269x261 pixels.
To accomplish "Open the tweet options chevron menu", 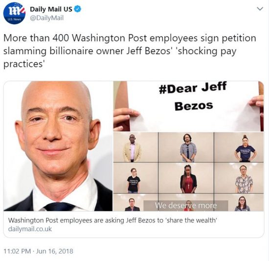I will click(260, 9).
